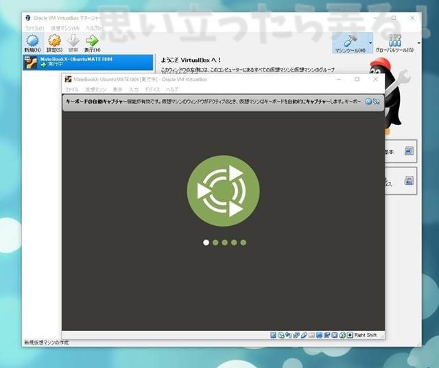This screenshot has width=439, height=368.
Task: Click the Discard (破棄) arrow icon
Action: 73,41
